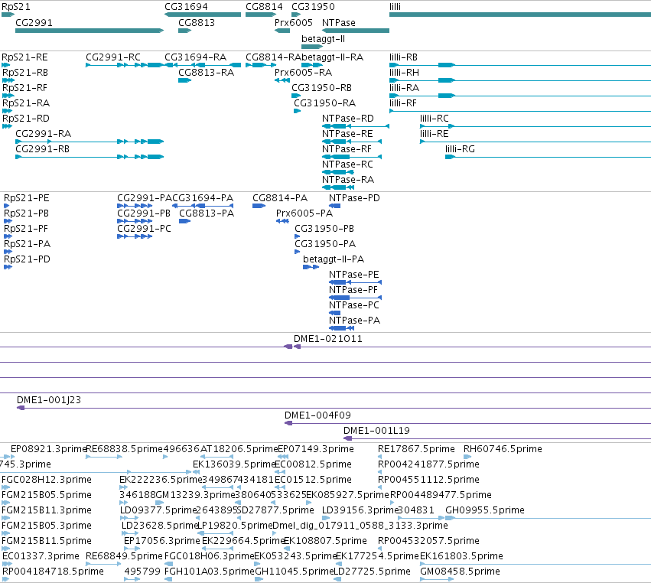This screenshot has width=651, height=583.
Task: Select protein CG2991-PC
Action: (144, 229)
